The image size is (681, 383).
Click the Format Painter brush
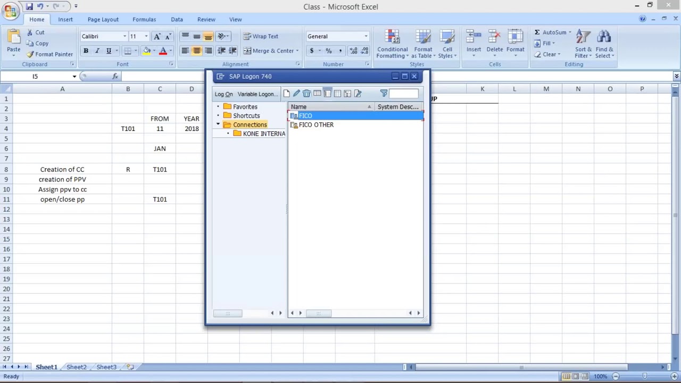30,54
